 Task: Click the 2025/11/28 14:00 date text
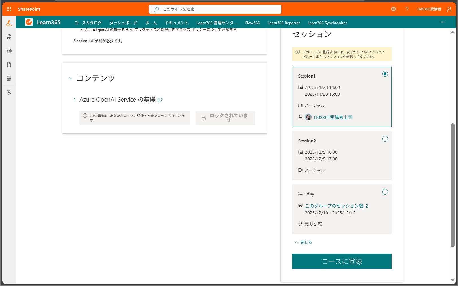click(x=322, y=87)
